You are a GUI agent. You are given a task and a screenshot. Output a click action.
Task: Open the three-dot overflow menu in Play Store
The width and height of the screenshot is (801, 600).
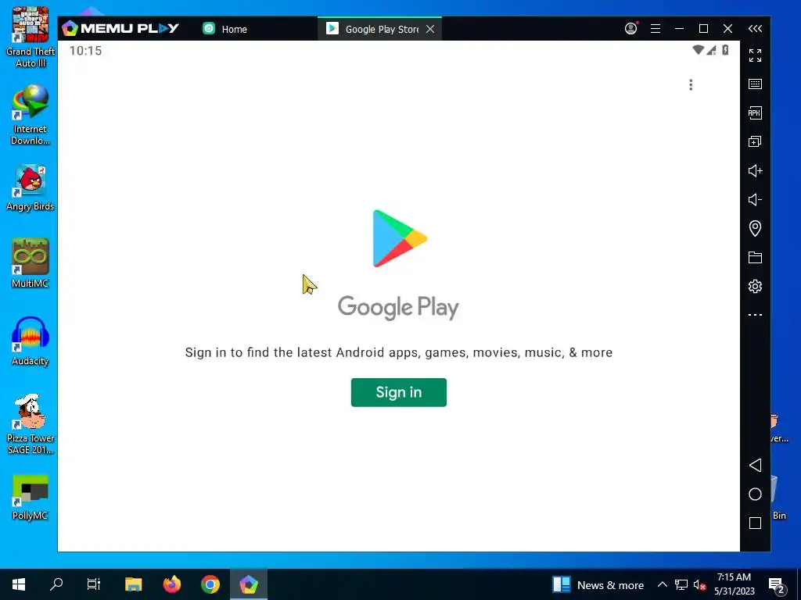(691, 84)
